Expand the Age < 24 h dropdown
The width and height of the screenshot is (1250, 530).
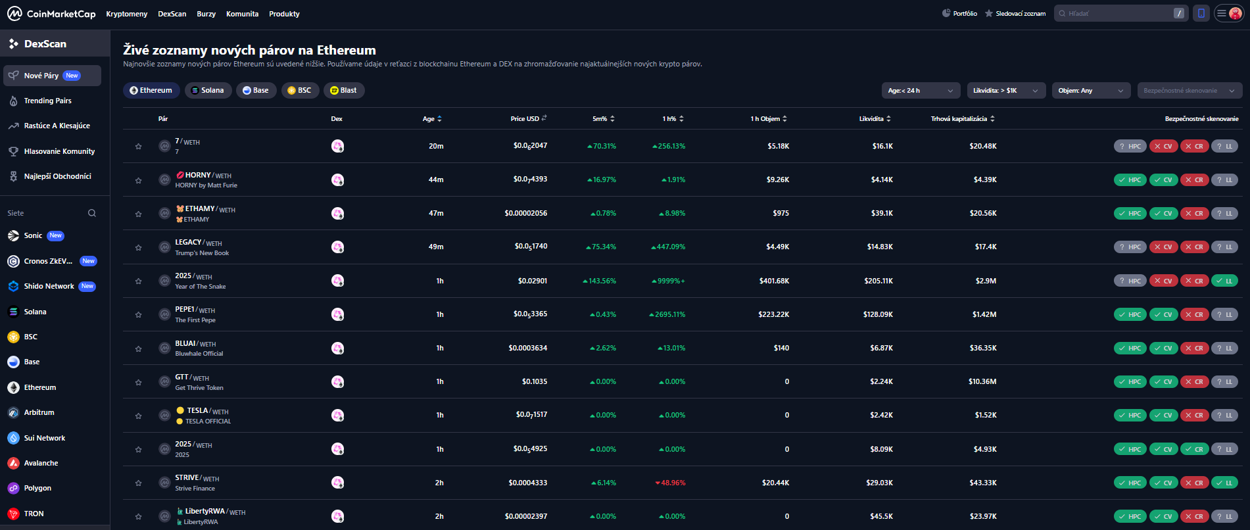pyautogui.click(x=921, y=91)
